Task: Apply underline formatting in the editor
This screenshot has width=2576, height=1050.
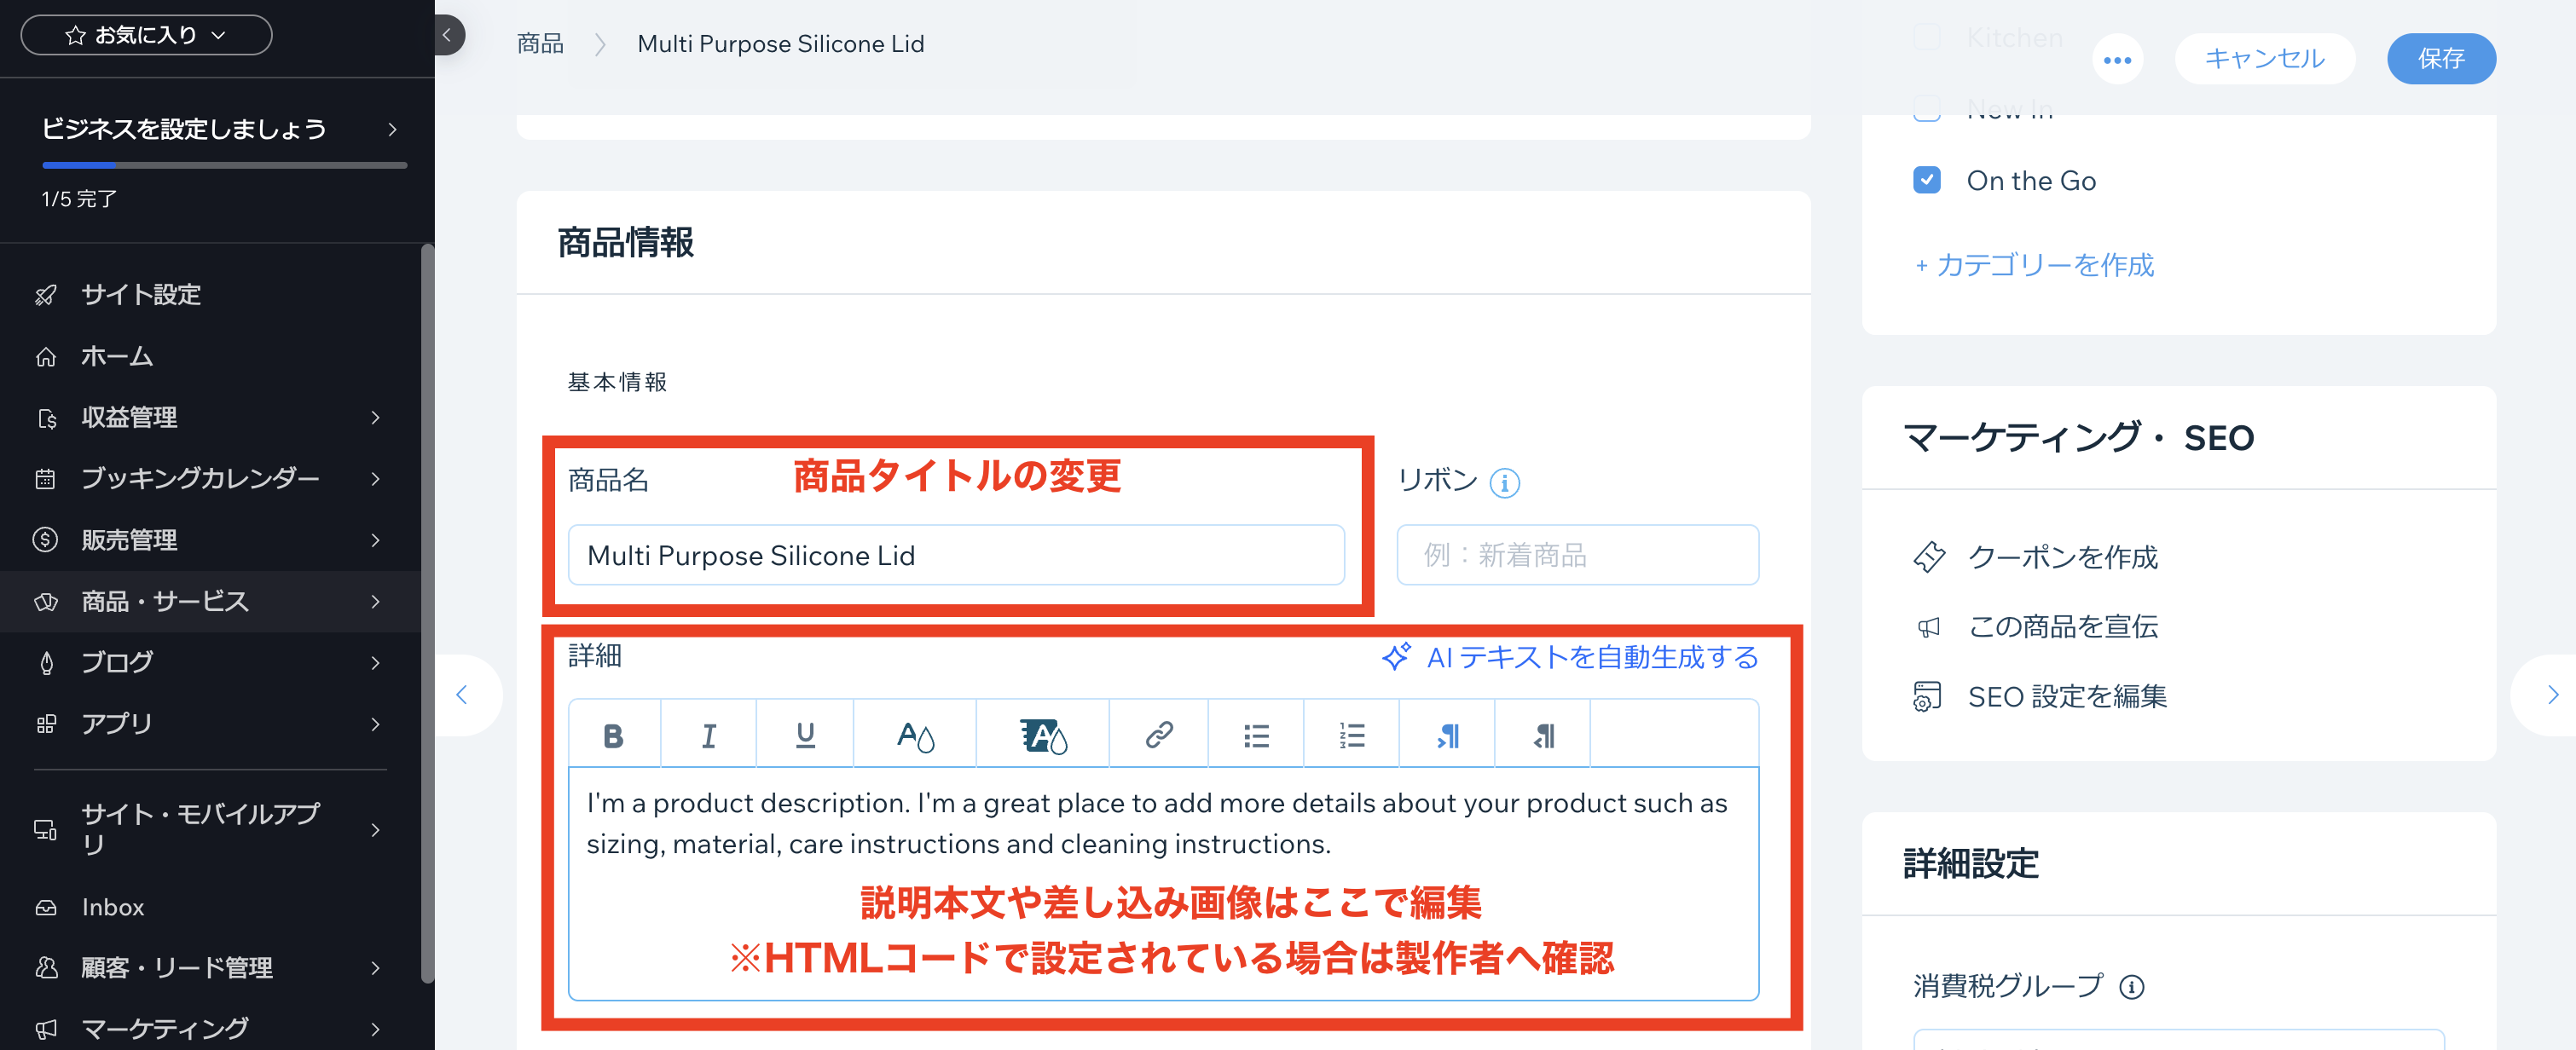Action: [805, 733]
